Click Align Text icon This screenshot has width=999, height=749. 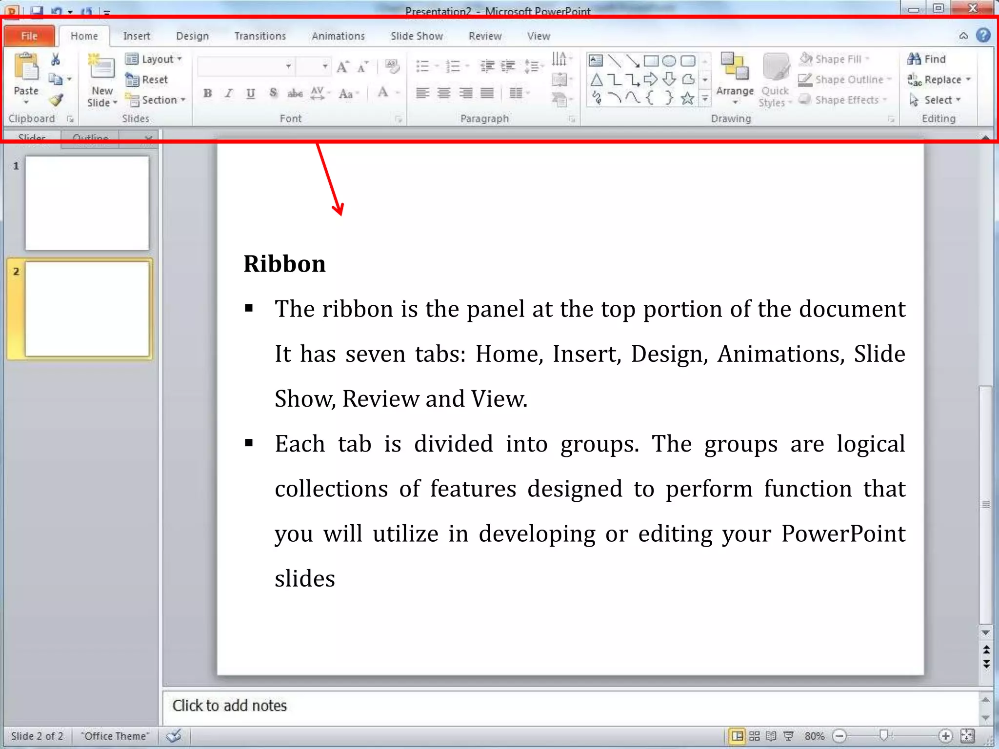point(559,79)
